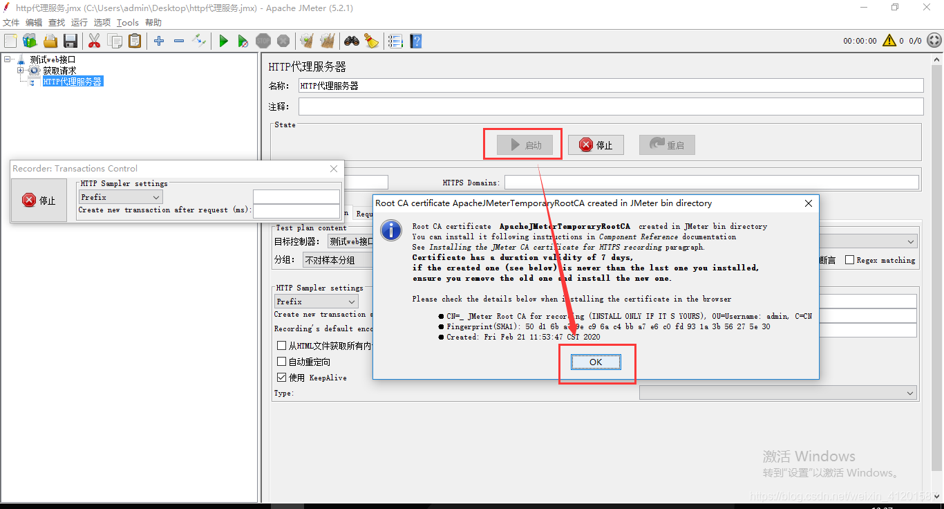944x509 pixels.
Task: Click OK in the Root CA dialog
Action: pos(596,362)
